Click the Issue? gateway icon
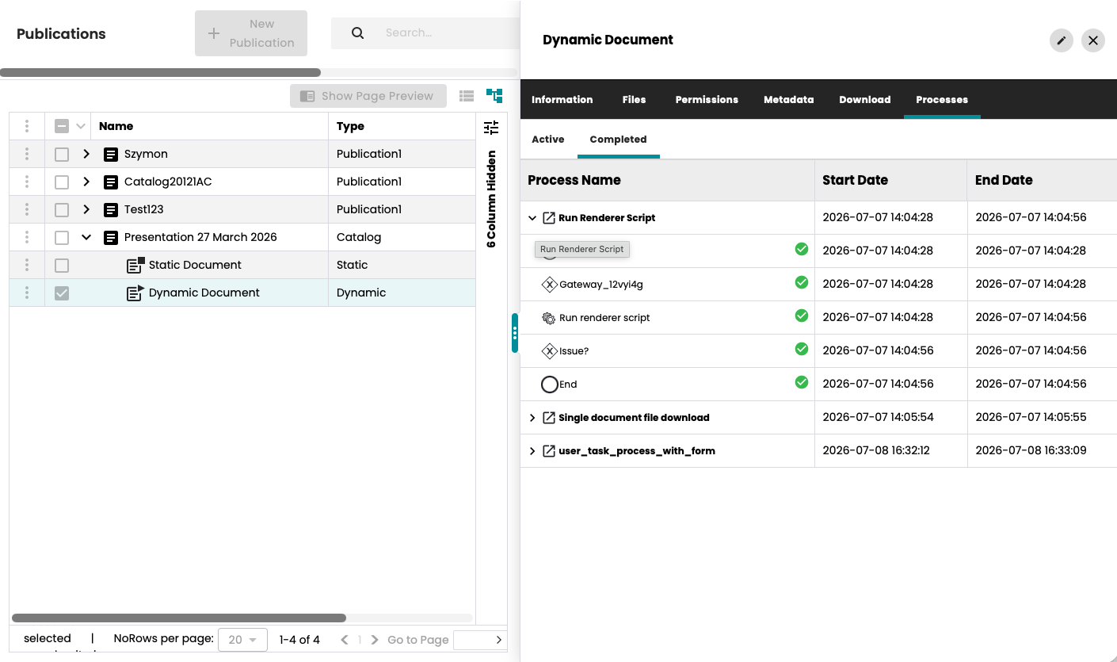 point(549,351)
